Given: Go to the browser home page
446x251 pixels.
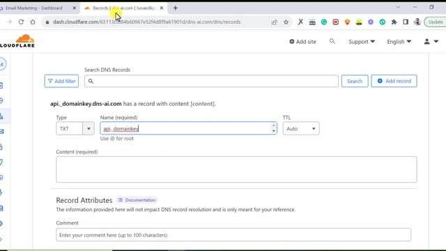Looking at the screenshot, I should (33, 22).
